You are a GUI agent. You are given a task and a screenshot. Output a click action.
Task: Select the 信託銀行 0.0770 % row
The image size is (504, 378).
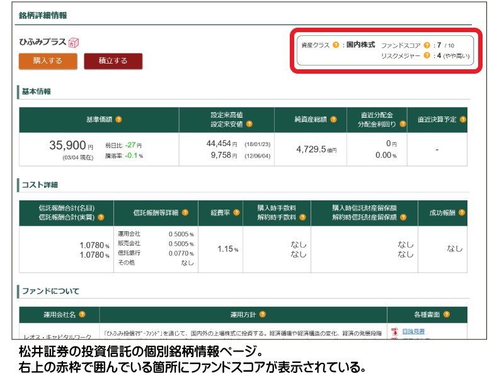pyautogui.click(x=156, y=253)
